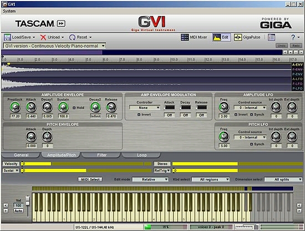
Task: Open the System menu
Action: pos(9,11)
